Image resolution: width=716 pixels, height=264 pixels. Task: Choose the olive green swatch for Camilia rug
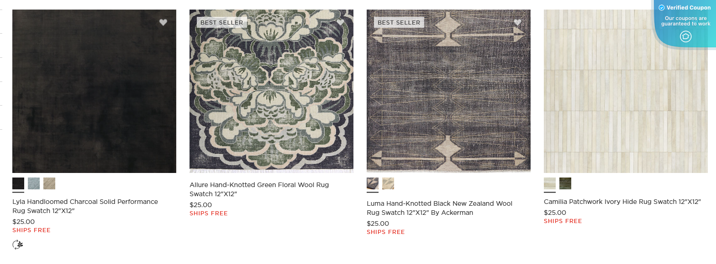tap(566, 183)
